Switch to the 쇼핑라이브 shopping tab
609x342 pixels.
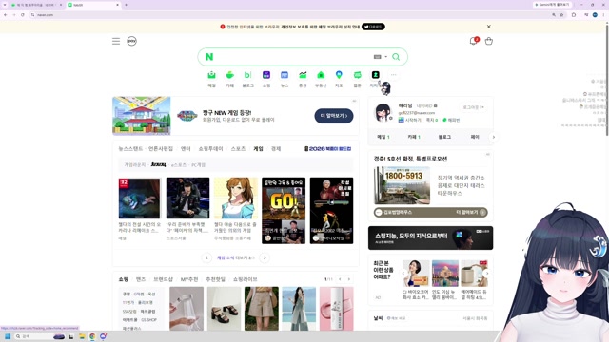(246, 279)
